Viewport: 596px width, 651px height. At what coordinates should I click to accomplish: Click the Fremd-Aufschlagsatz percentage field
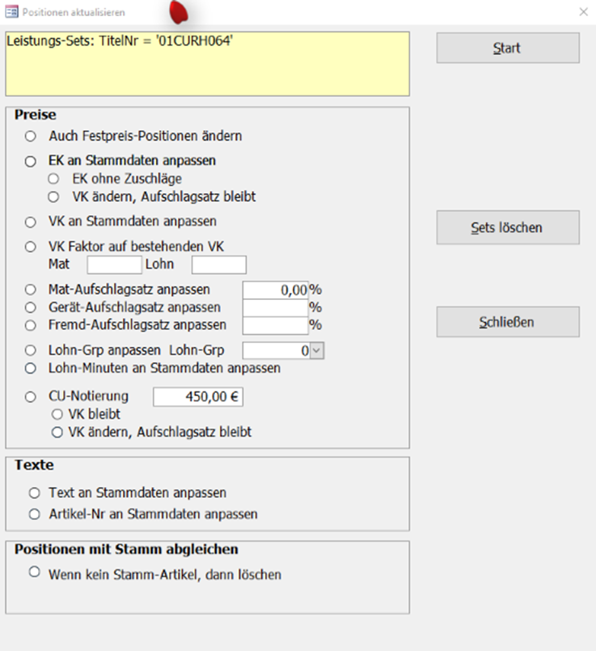[275, 325]
